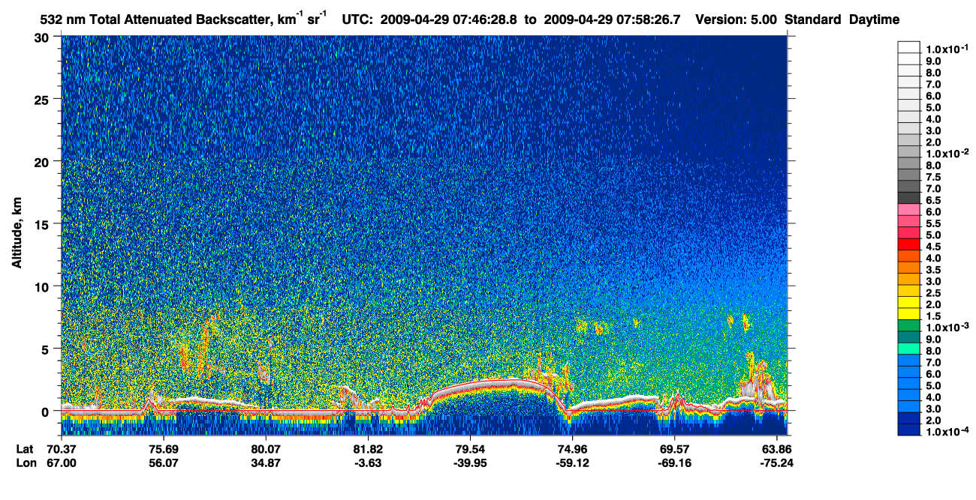
Task: Click the word 'Standard' in the header
Action: pyautogui.click(x=813, y=20)
